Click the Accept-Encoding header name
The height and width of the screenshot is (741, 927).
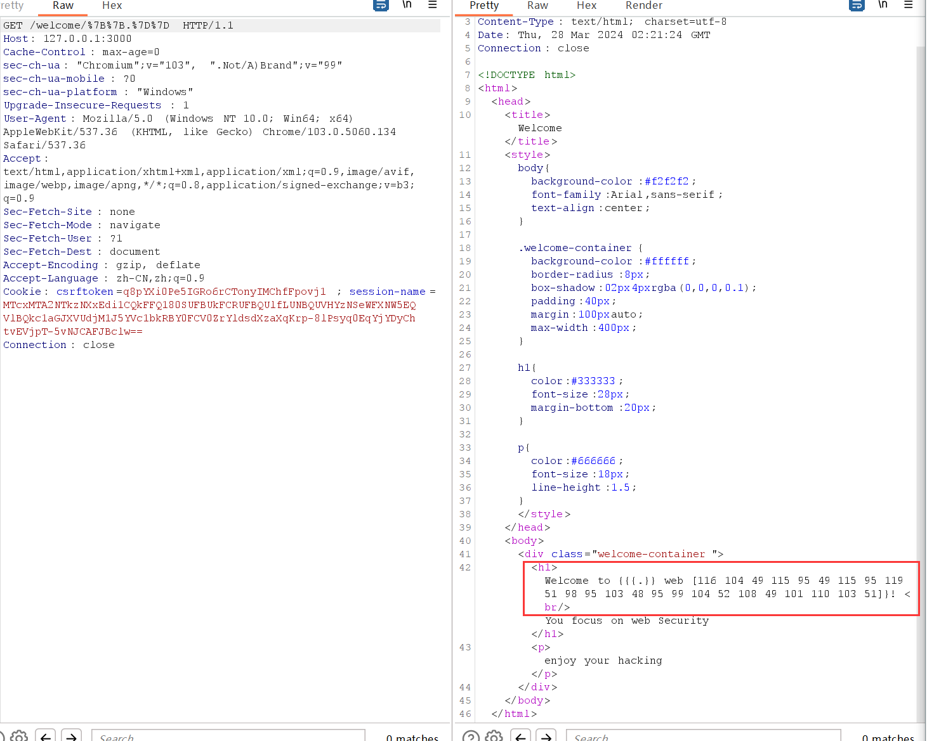51,265
